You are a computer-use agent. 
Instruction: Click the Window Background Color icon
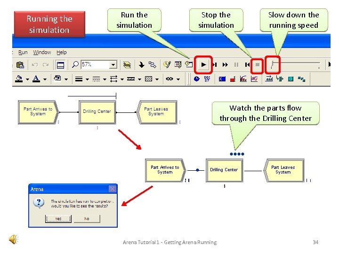pos(57,79)
